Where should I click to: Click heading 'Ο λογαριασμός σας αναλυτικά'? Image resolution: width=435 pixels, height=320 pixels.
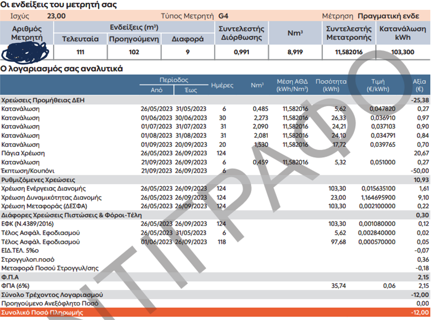coord(61,69)
